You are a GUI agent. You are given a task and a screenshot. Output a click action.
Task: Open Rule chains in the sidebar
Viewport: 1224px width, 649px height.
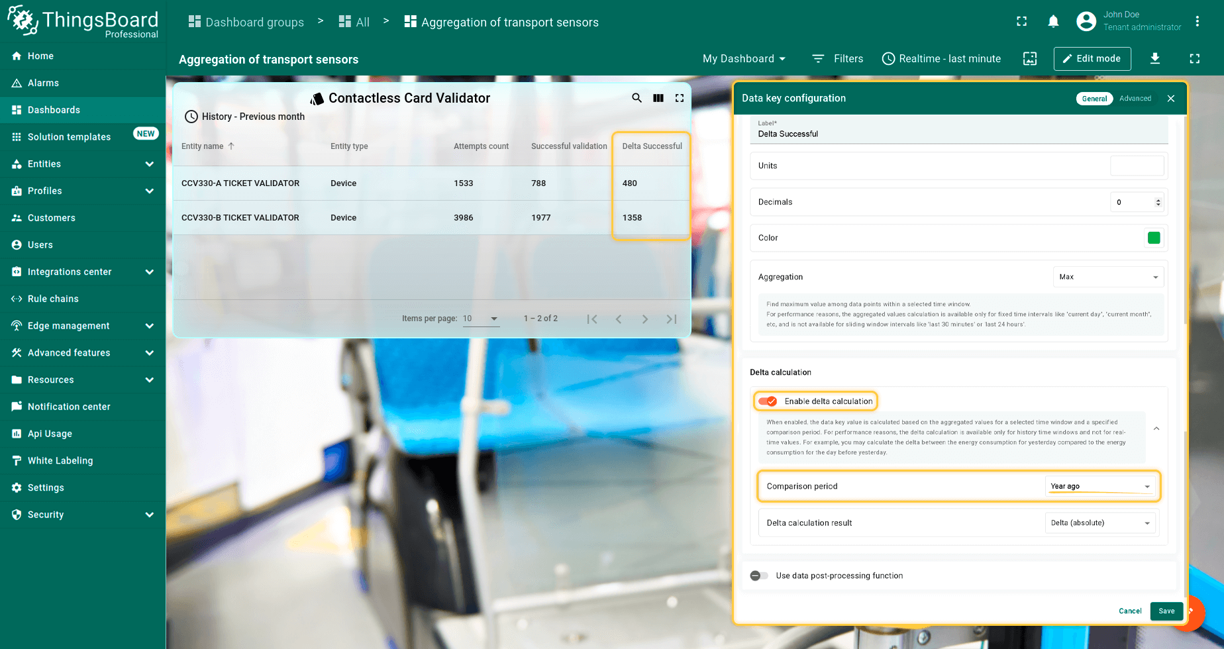(x=53, y=299)
